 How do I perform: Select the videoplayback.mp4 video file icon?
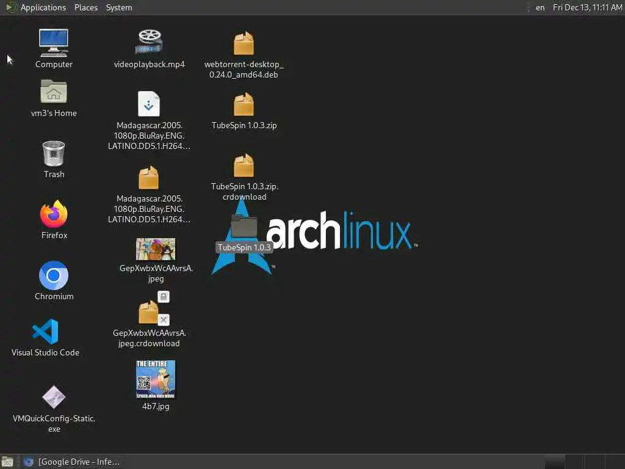pos(149,42)
